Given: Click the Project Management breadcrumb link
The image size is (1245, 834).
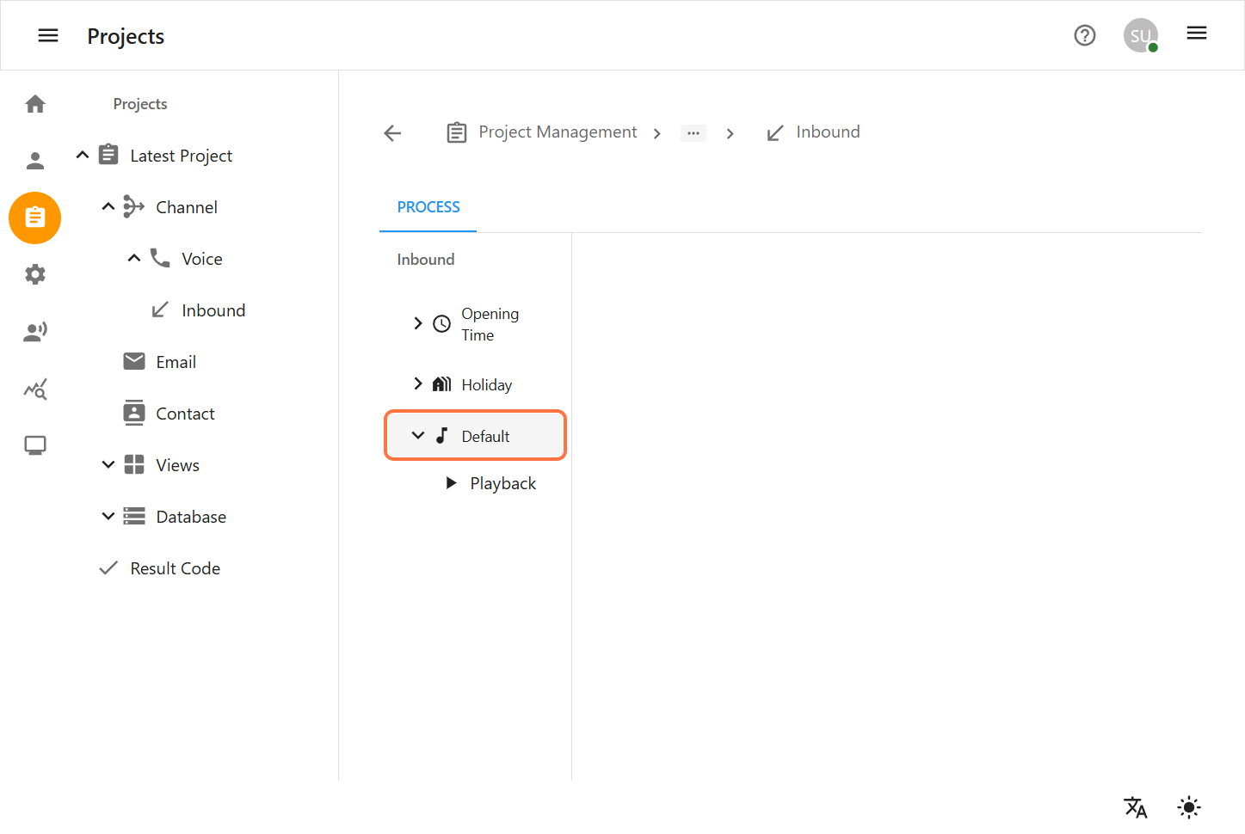Looking at the screenshot, I should pos(558,132).
